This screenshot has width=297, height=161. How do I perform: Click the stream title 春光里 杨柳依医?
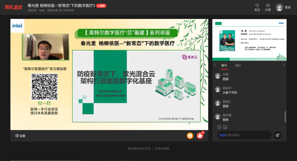coord(61,5)
